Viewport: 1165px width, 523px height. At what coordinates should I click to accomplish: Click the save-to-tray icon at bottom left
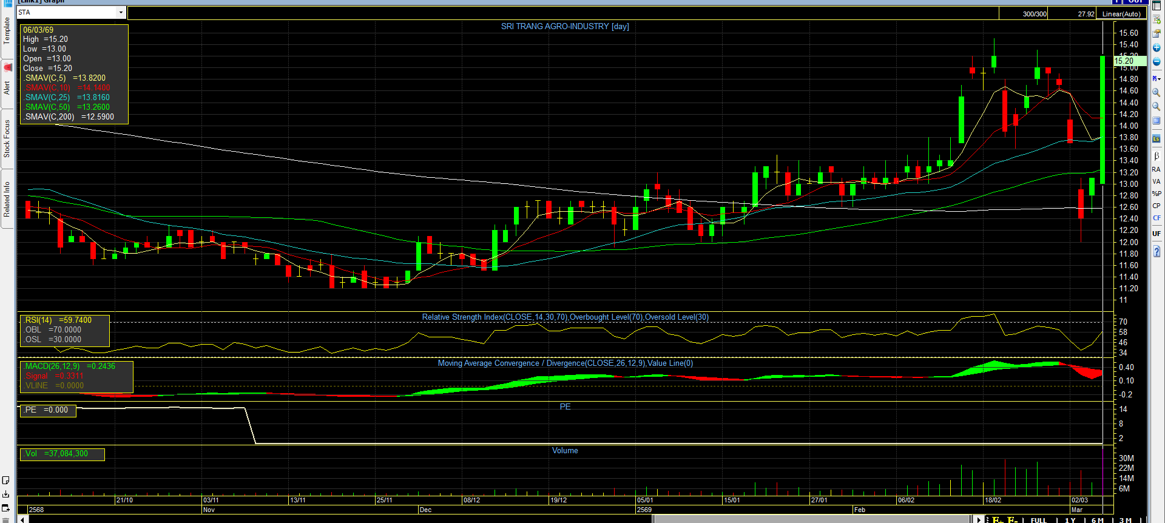coord(6,494)
